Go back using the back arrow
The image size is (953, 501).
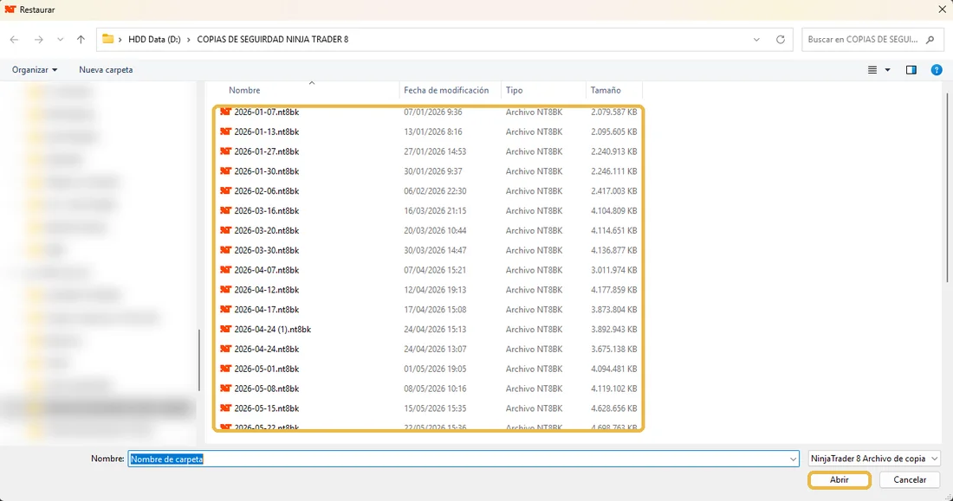coord(14,40)
